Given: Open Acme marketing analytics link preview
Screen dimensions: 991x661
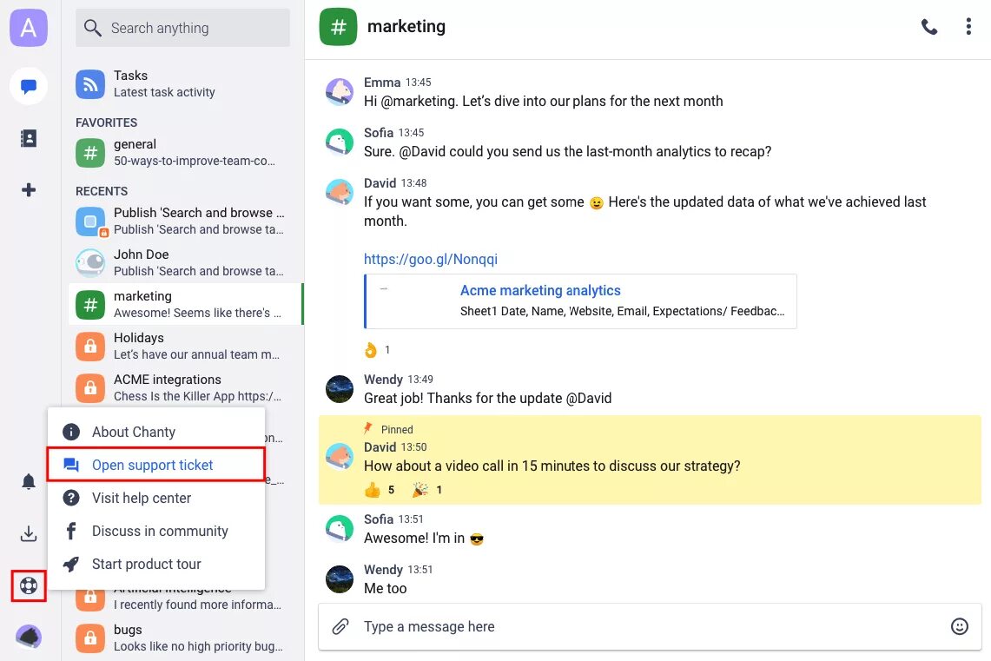Looking at the screenshot, I should [x=540, y=291].
